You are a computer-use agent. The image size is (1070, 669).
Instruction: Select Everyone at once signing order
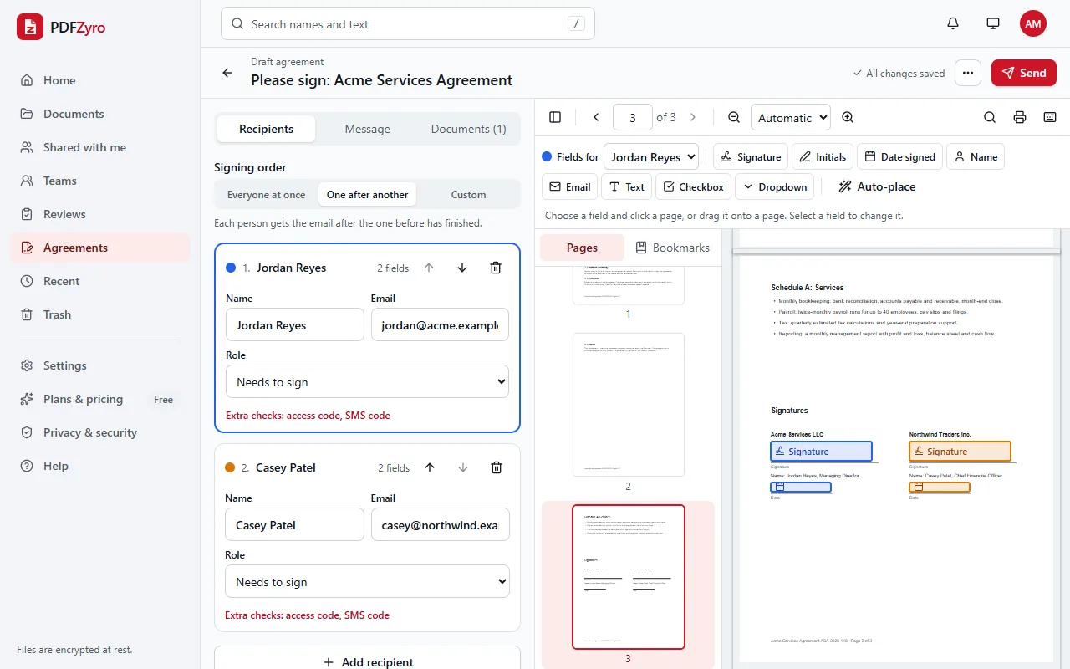pyautogui.click(x=267, y=194)
